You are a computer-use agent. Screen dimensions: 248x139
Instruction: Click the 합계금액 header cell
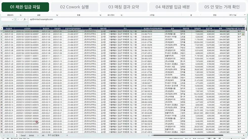point(197,29)
